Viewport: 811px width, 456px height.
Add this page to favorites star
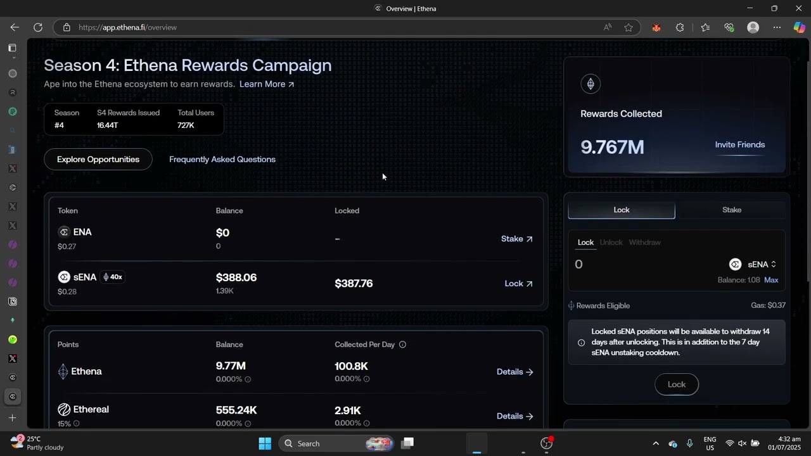pos(629,27)
